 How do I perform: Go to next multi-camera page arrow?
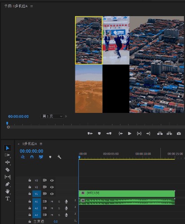[66, 116]
